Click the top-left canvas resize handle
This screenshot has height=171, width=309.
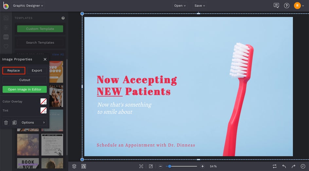click(82, 14)
